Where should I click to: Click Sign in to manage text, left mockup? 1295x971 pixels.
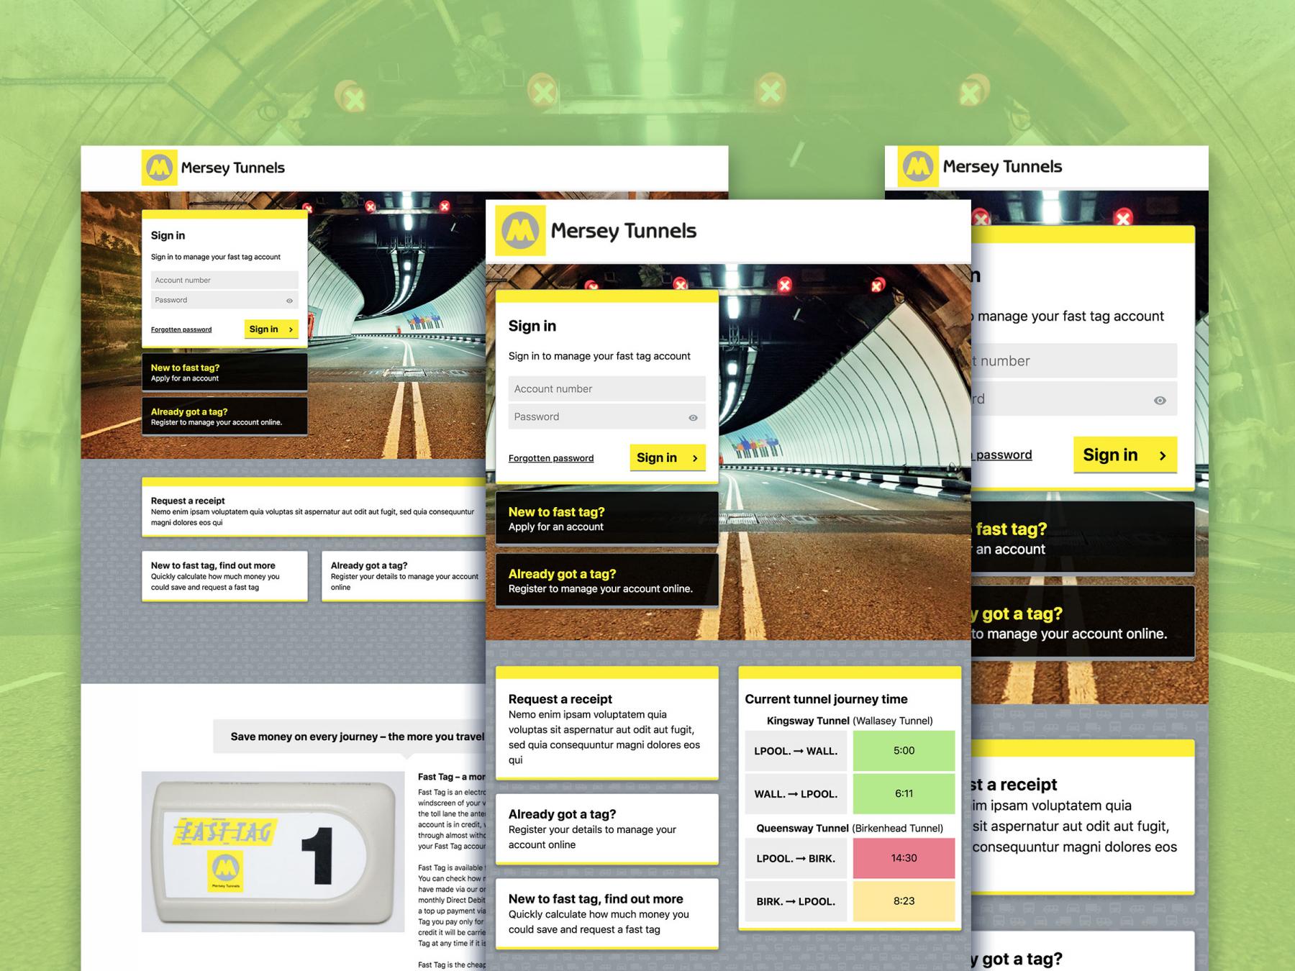pos(216,257)
